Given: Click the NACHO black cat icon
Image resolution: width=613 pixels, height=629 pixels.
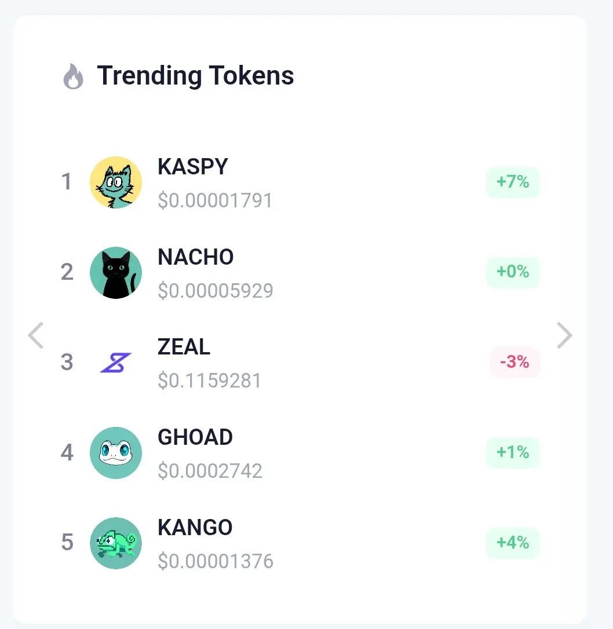Looking at the screenshot, I should tap(115, 272).
